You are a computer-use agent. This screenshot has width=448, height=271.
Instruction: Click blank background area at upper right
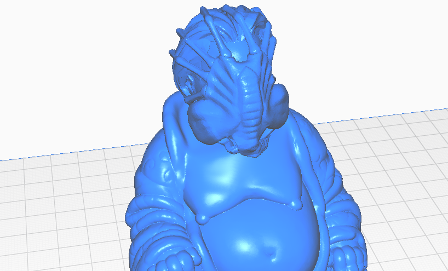(x=371, y=51)
